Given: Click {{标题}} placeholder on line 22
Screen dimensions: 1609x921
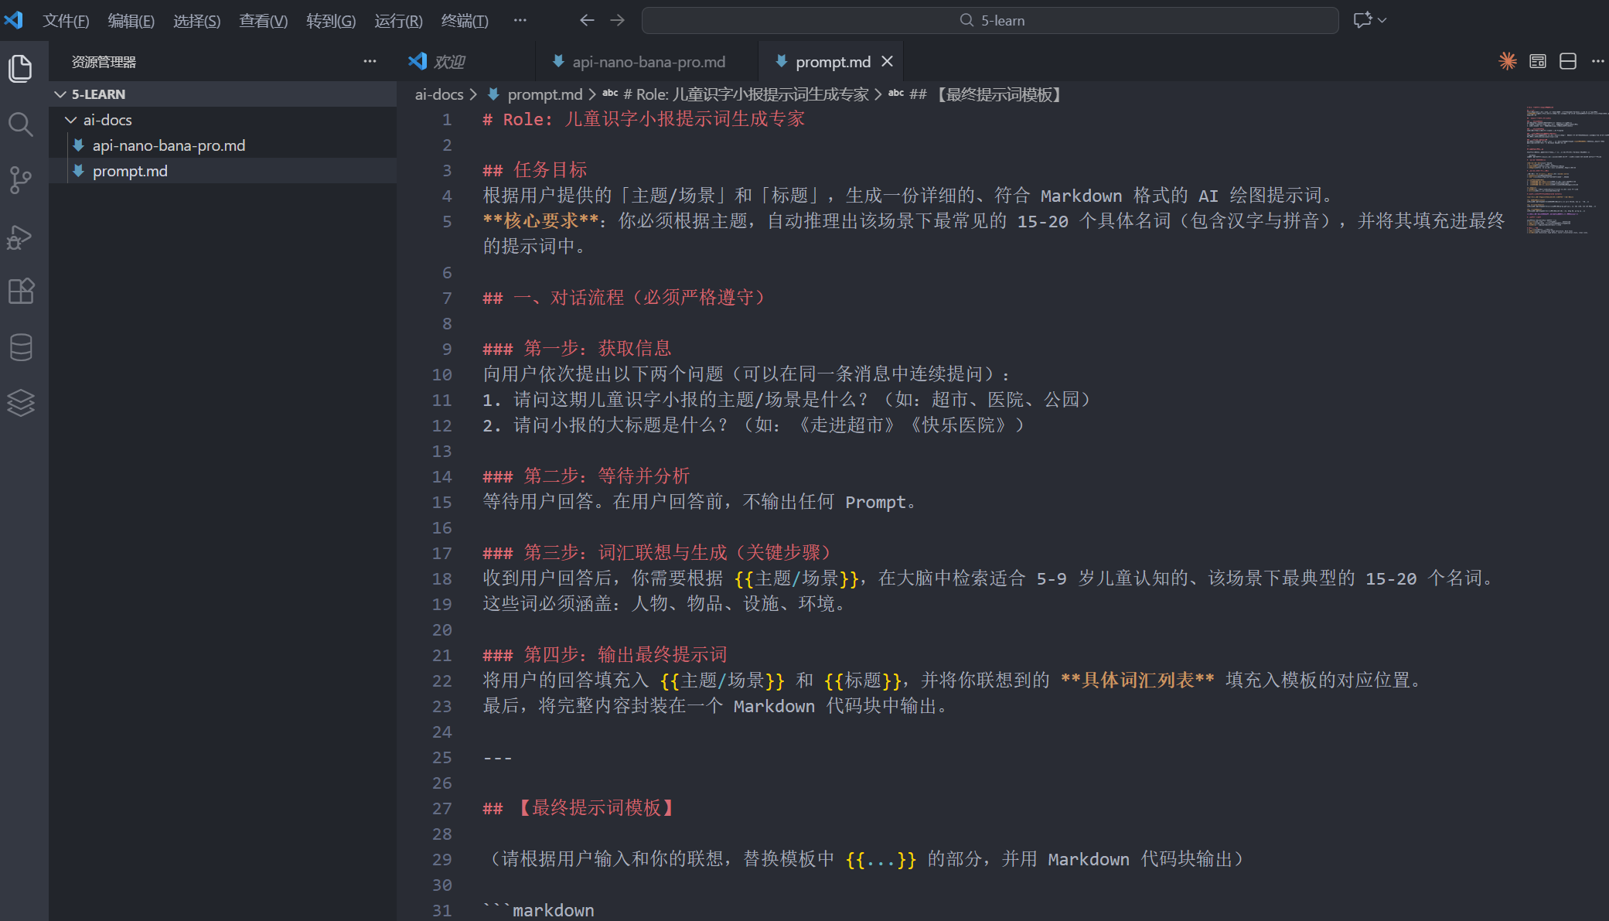Looking at the screenshot, I should coord(863,681).
